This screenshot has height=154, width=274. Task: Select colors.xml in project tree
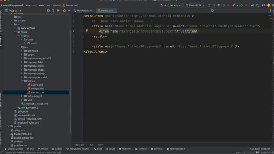(35, 85)
